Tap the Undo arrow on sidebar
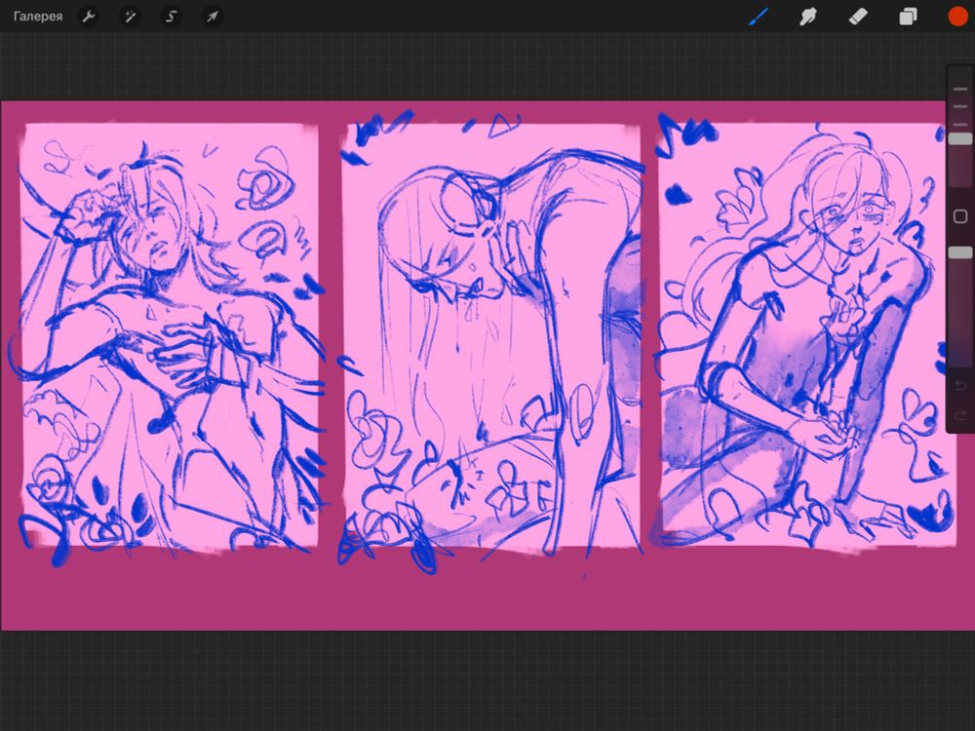 pos(960,385)
